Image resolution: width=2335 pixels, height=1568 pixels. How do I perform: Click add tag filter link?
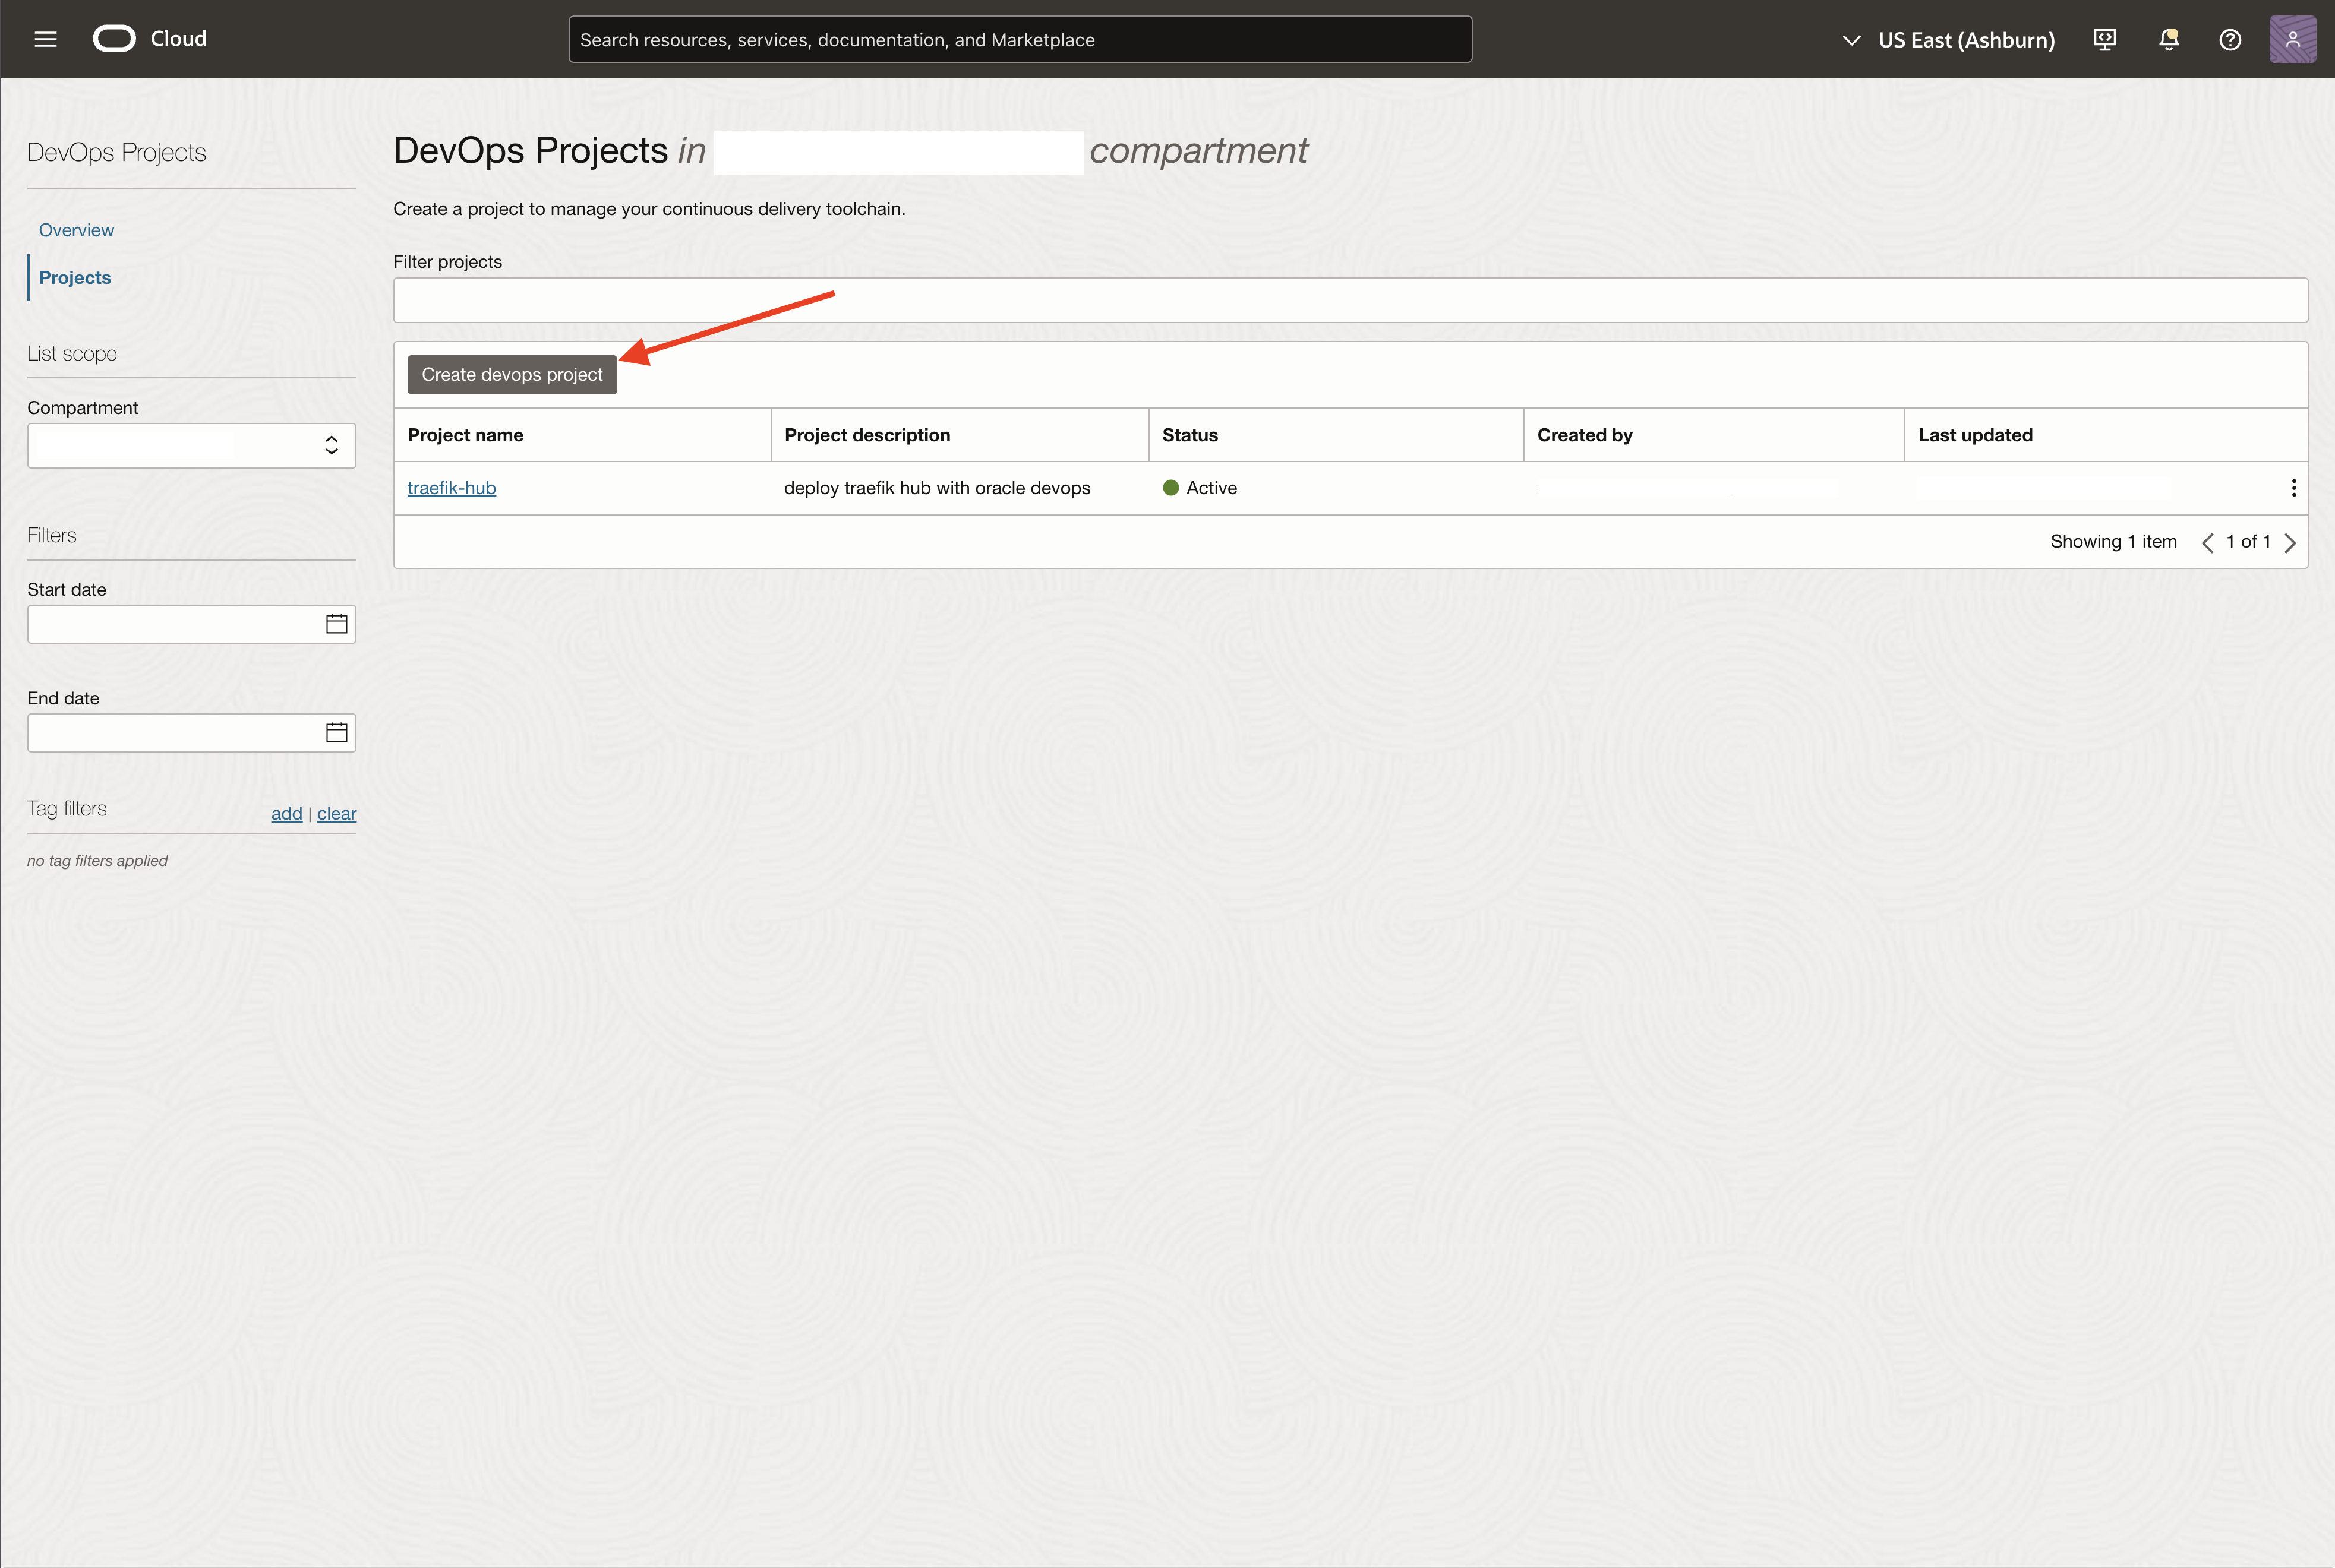286,814
